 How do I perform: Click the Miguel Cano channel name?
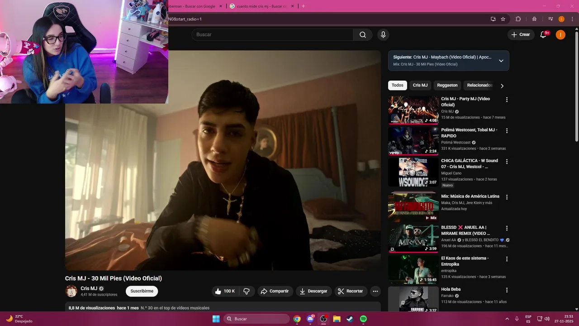451,173
